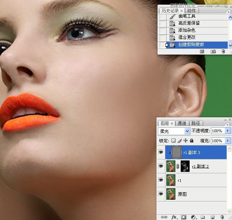
Task: Select layer named r1 副本 3
Action: [192, 153]
